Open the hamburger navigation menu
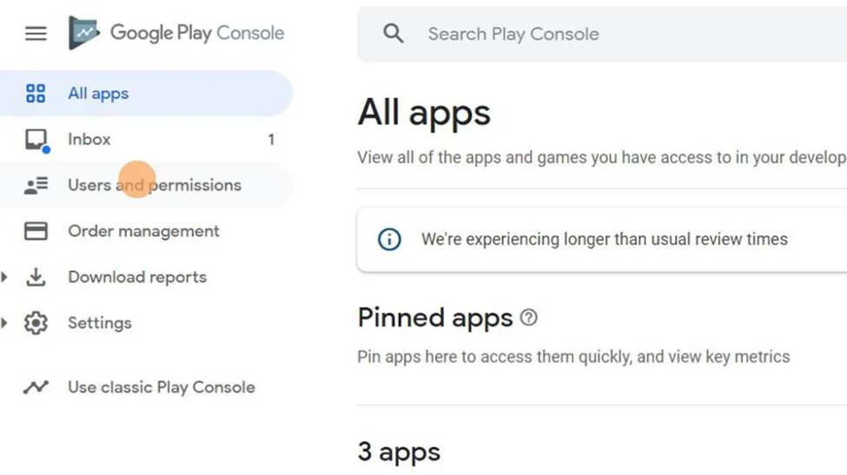Screen dimensions: 847x475 point(36,34)
